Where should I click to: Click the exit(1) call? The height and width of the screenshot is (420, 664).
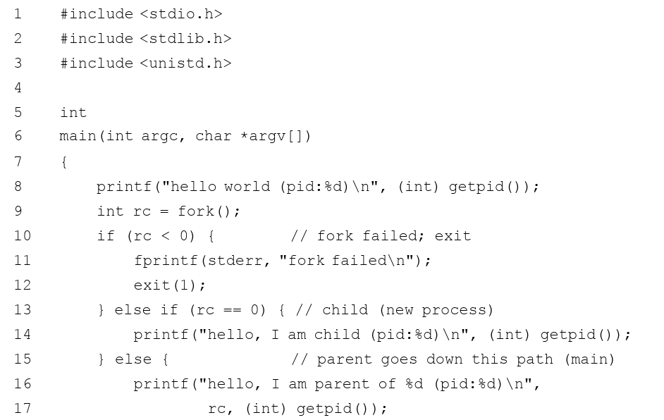pos(170,285)
